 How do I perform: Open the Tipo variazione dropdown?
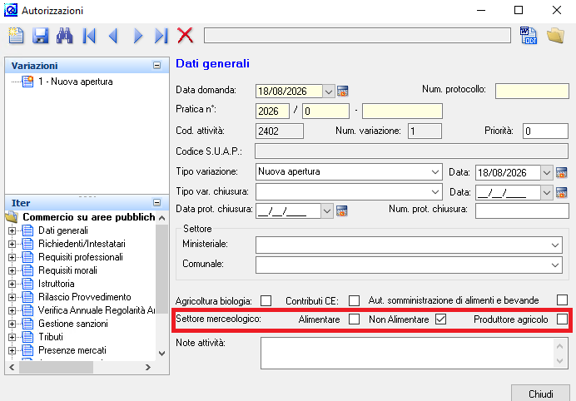coord(435,172)
